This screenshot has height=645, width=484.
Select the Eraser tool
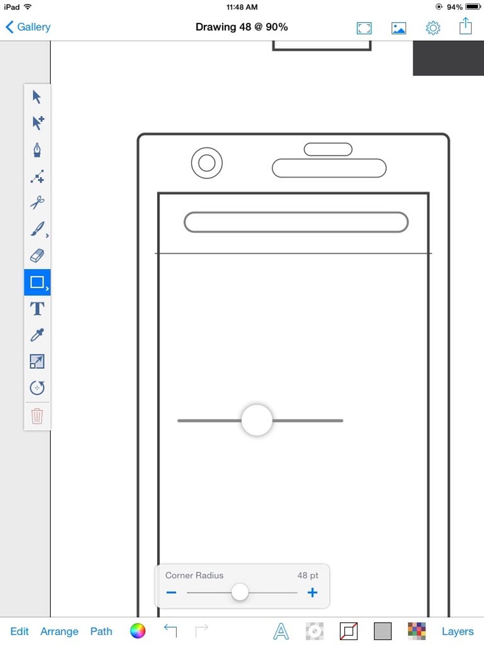tap(37, 256)
